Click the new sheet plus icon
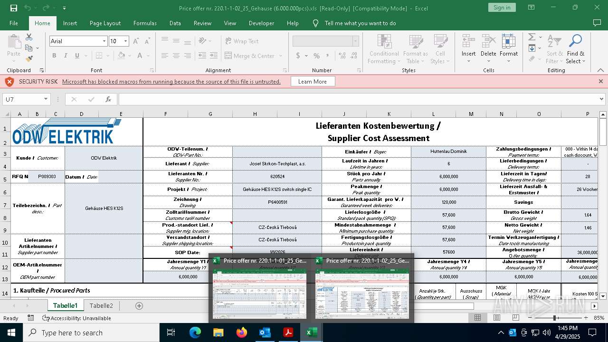This screenshot has height=342, width=608. [139, 306]
